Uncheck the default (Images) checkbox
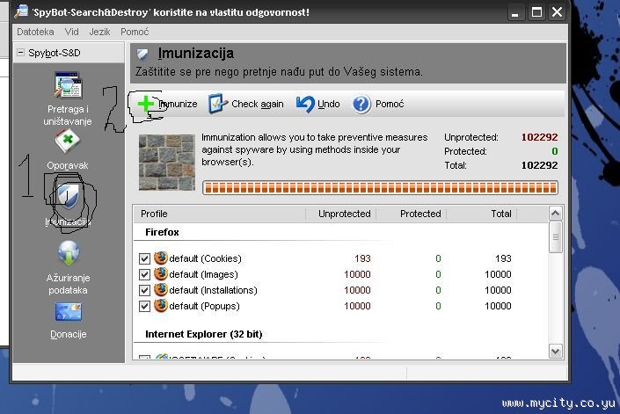Screen dimensions: 620x414 click(145, 274)
